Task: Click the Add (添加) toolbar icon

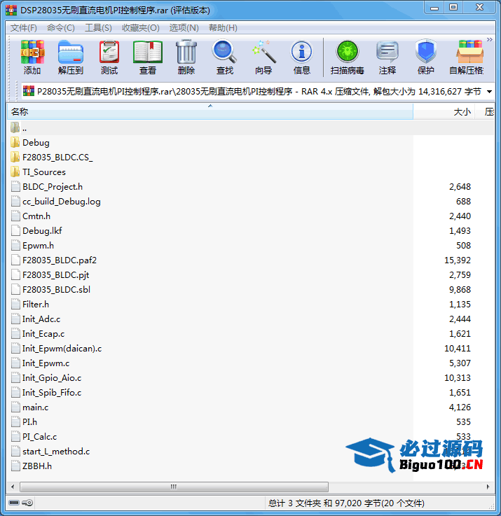Action: 32,57
